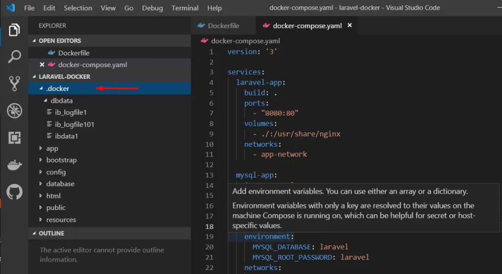Click file icon beside ib_logfile101

[x=50, y=124]
